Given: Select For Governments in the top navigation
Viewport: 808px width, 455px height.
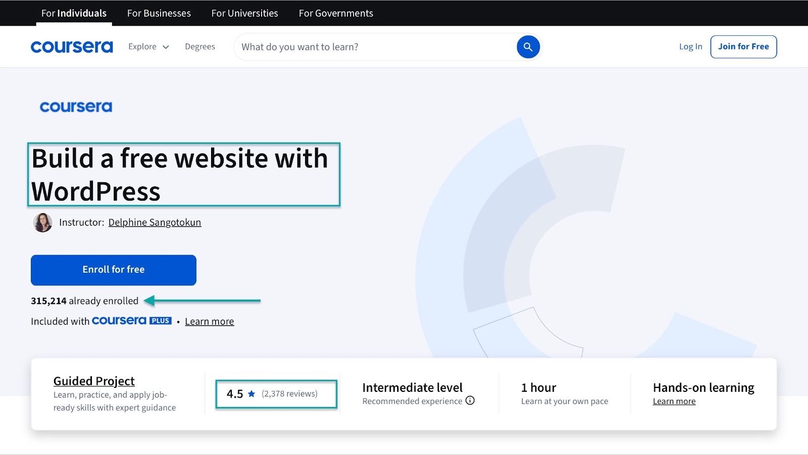Looking at the screenshot, I should tap(335, 13).
